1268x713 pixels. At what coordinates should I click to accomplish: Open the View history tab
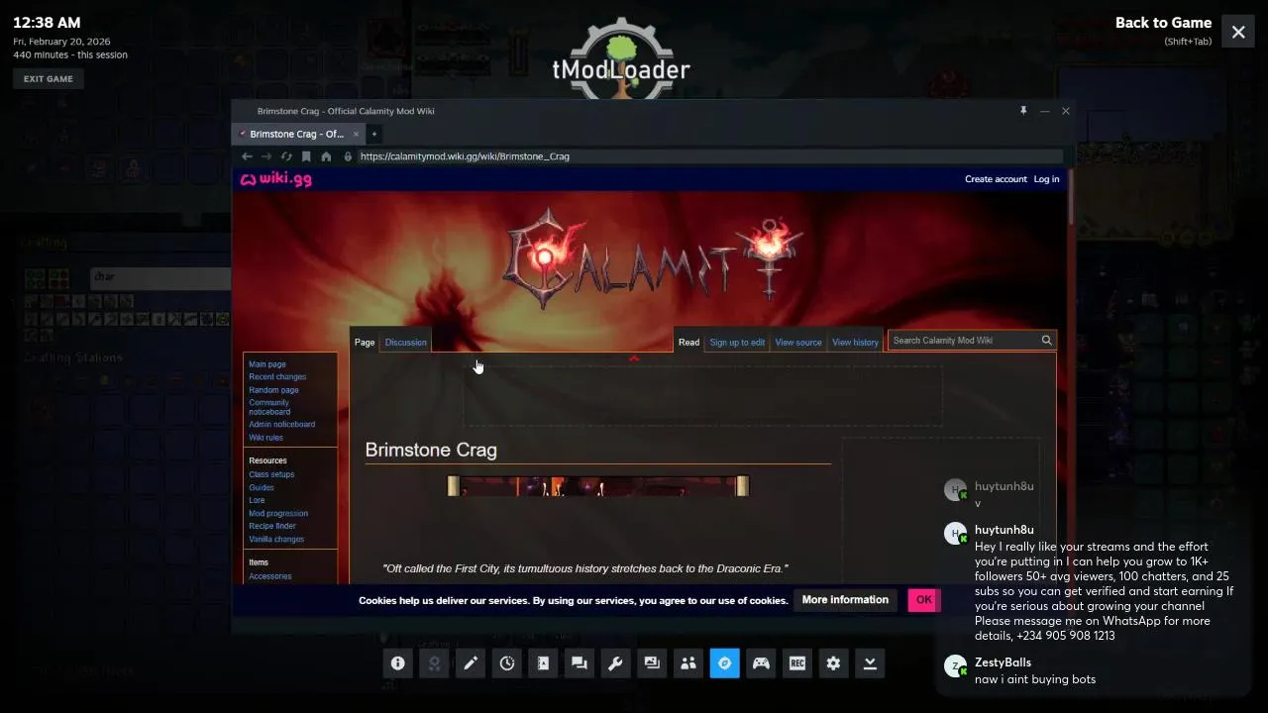pyautogui.click(x=855, y=343)
